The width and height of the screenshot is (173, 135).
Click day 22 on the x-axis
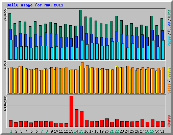pyautogui.click(x=117, y=131)
